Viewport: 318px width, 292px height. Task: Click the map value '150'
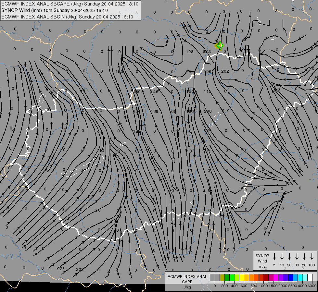[x=137, y=91]
